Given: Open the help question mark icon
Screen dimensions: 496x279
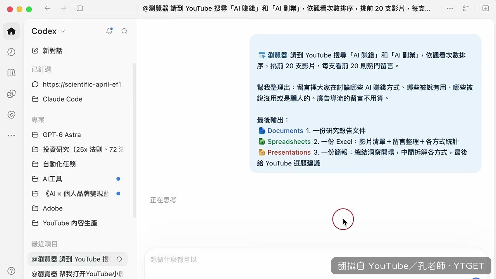Looking at the screenshot, I should 11,271.
